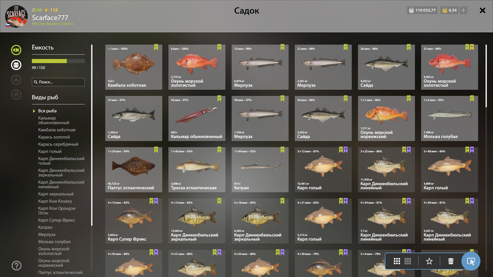Image resolution: width=493 pixels, height=277 pixels.
Task: Click the Поиск search field
Action: (x=58, y=82)
